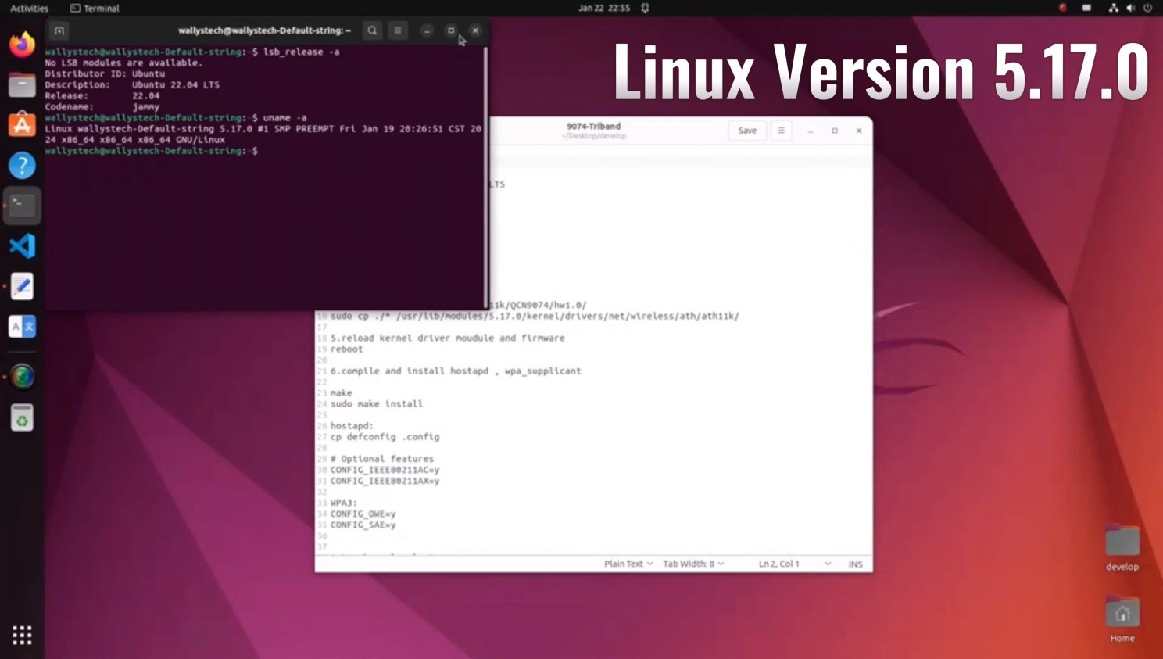Image resolution: width=1163 pixels, height=659 pixels.
Task: Open the develop folder on the desktop
Action: [x=1122, y=548]
